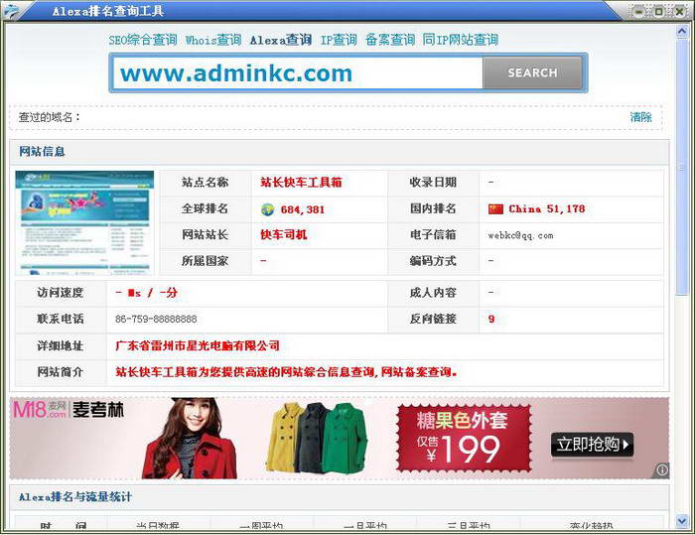Click the 网站信息 section header
The height and width of the screenshot is (535, 695).
coord(42,152)
